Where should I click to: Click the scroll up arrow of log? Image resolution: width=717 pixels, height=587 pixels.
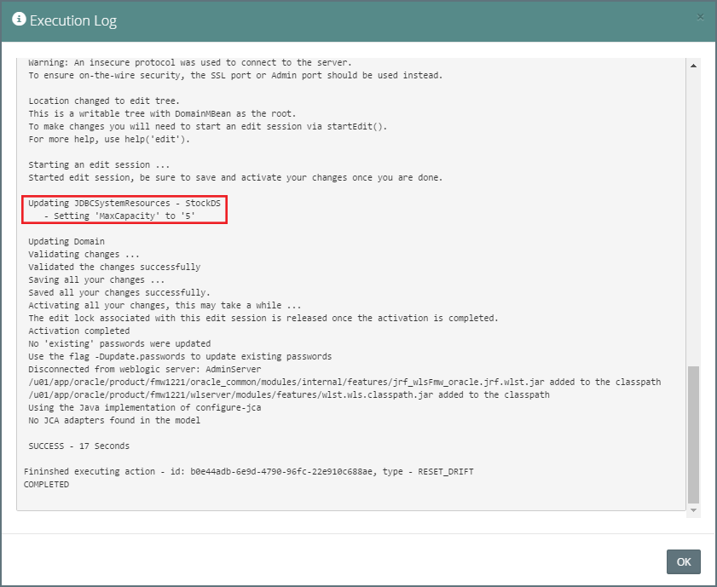pos(692,66)
